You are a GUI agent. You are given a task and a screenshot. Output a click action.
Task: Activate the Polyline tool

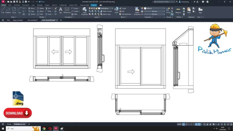pos(8,10)
